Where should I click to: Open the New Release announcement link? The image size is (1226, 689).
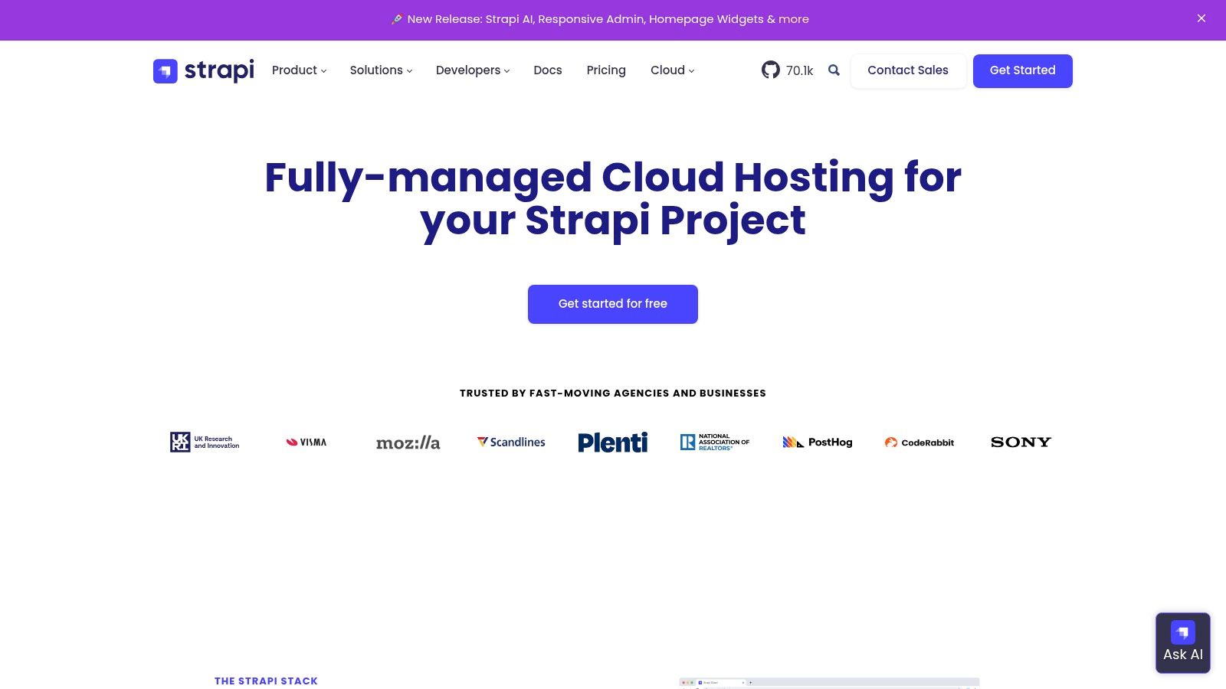(x=600, y=19)
